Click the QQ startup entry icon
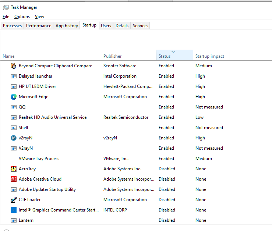 pos(14,107)
